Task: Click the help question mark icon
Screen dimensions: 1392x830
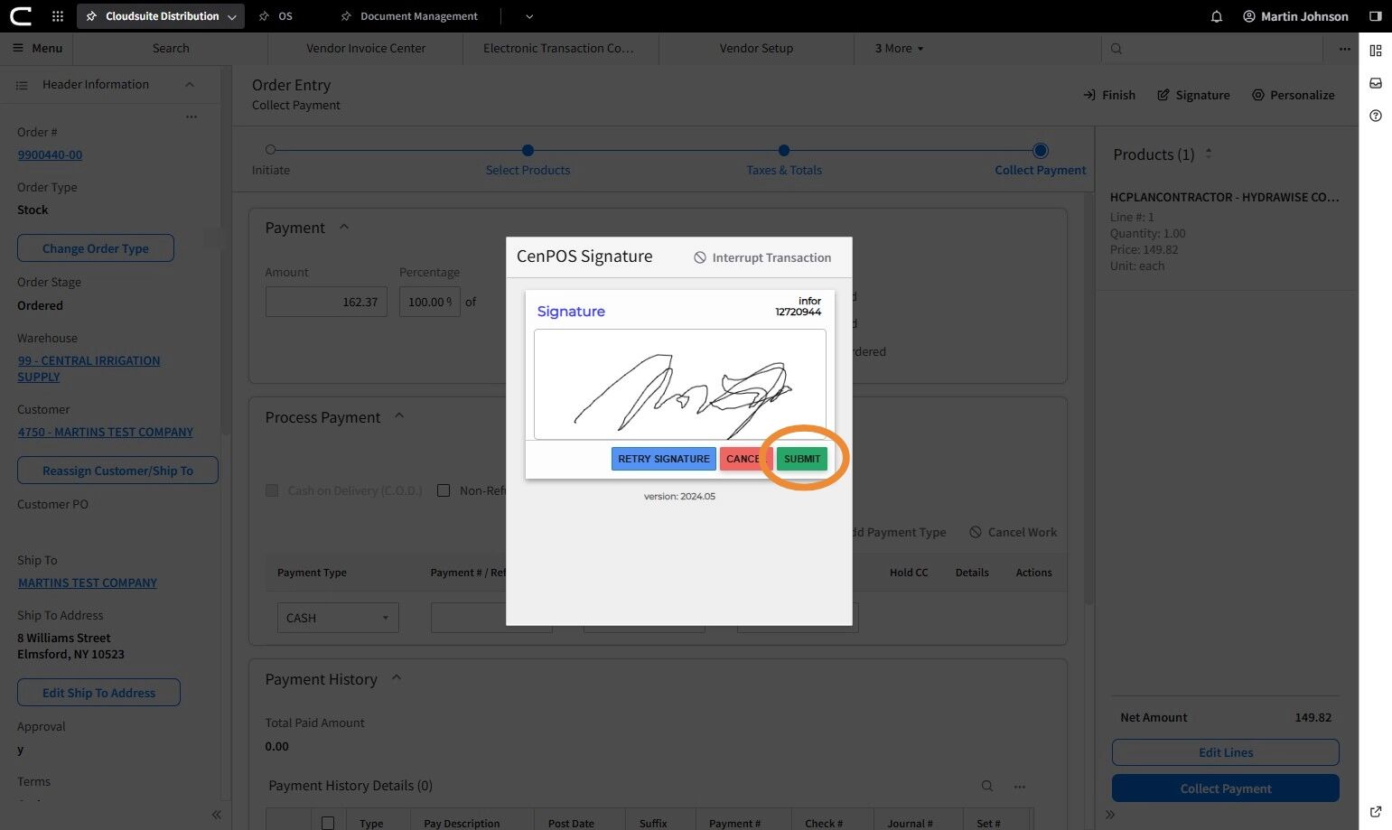Action: 1375,116
